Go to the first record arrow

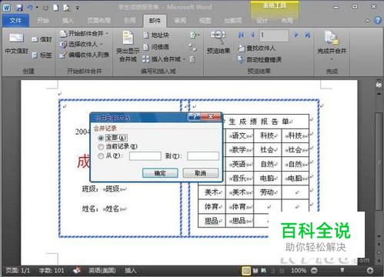[241, 35]
